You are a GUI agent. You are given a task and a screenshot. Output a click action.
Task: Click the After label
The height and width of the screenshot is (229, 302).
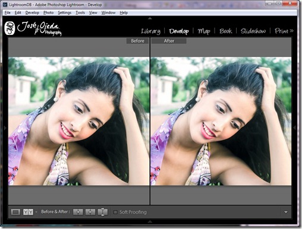[169, 41]
